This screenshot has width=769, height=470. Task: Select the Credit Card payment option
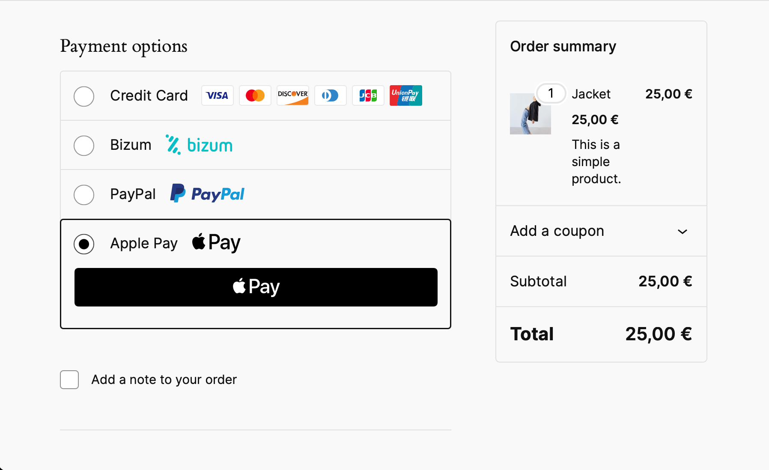point(84,96)
